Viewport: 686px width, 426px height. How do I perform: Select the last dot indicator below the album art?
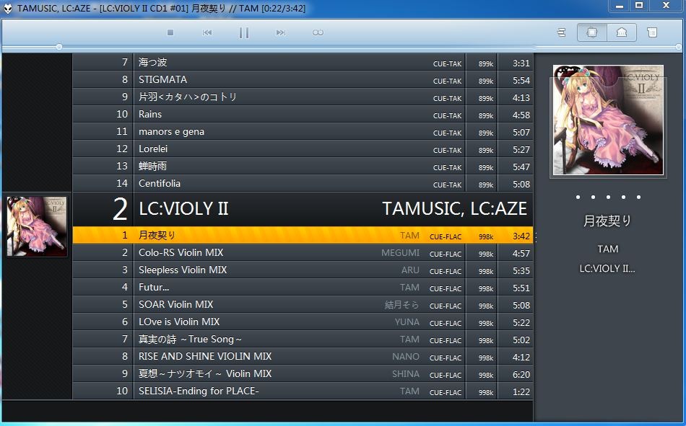point(638,196)
